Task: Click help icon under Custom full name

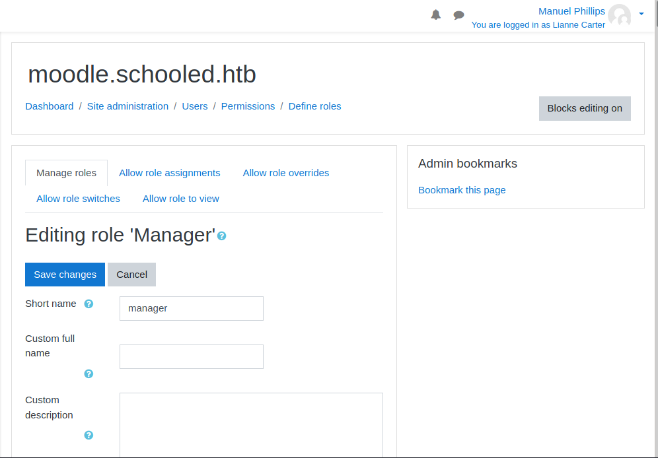Action: click(x=89, y=374)
